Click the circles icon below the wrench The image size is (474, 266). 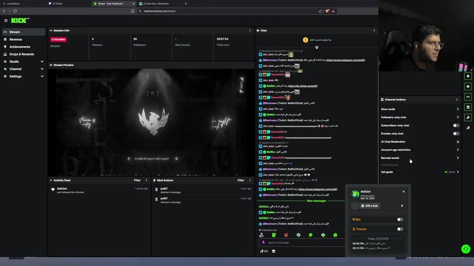tap(468, 128)
